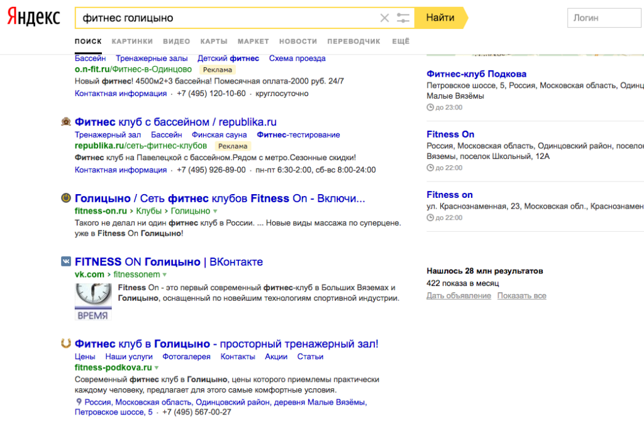644x424 pixels.
Task: Click the VK favicon beside the ВКонтакте result
Action: 65,261
